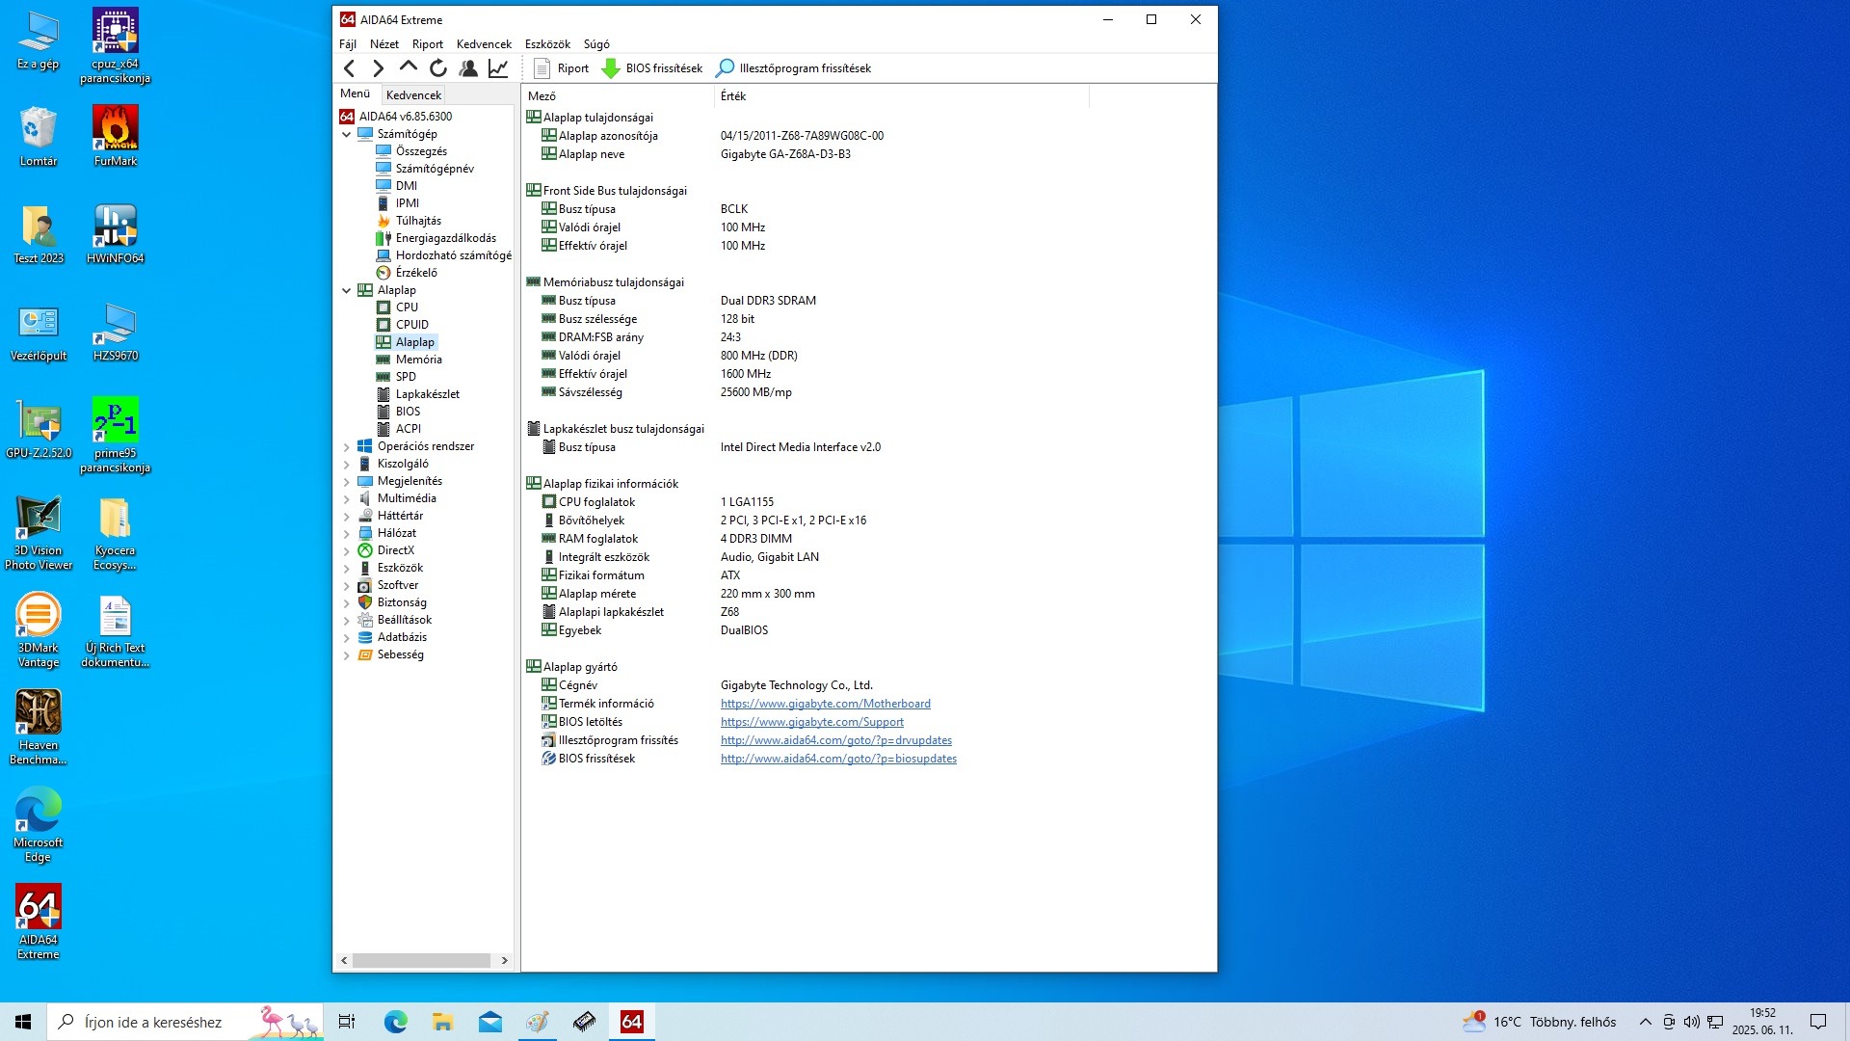Open 3DMark Vantage desktop icon
The image size is (1850, 1041).
coord(39,629)
